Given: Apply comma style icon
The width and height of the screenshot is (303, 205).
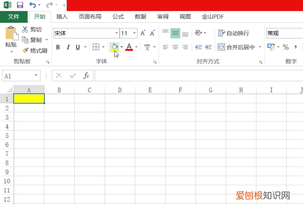Looking at the screenshot, I should [x=295, y=47].
